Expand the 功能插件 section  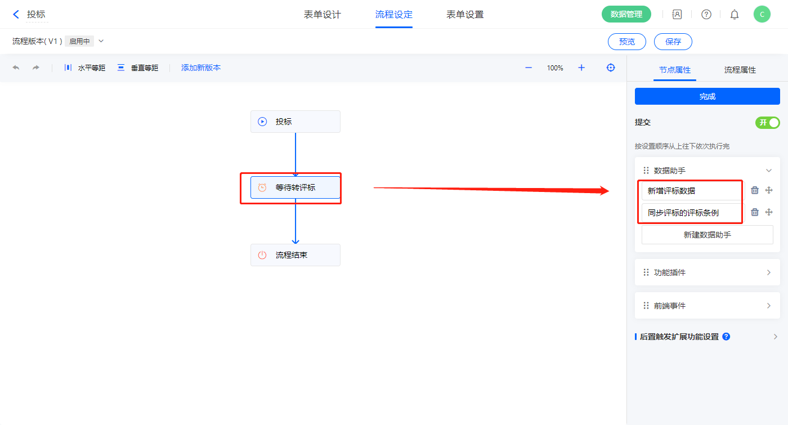769,272
